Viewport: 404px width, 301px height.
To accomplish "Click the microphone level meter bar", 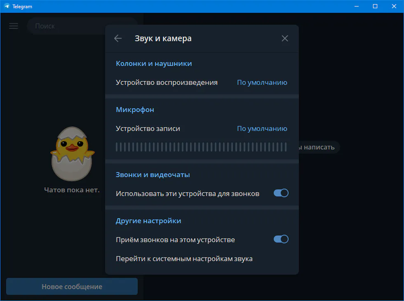I will pos(201,147).
